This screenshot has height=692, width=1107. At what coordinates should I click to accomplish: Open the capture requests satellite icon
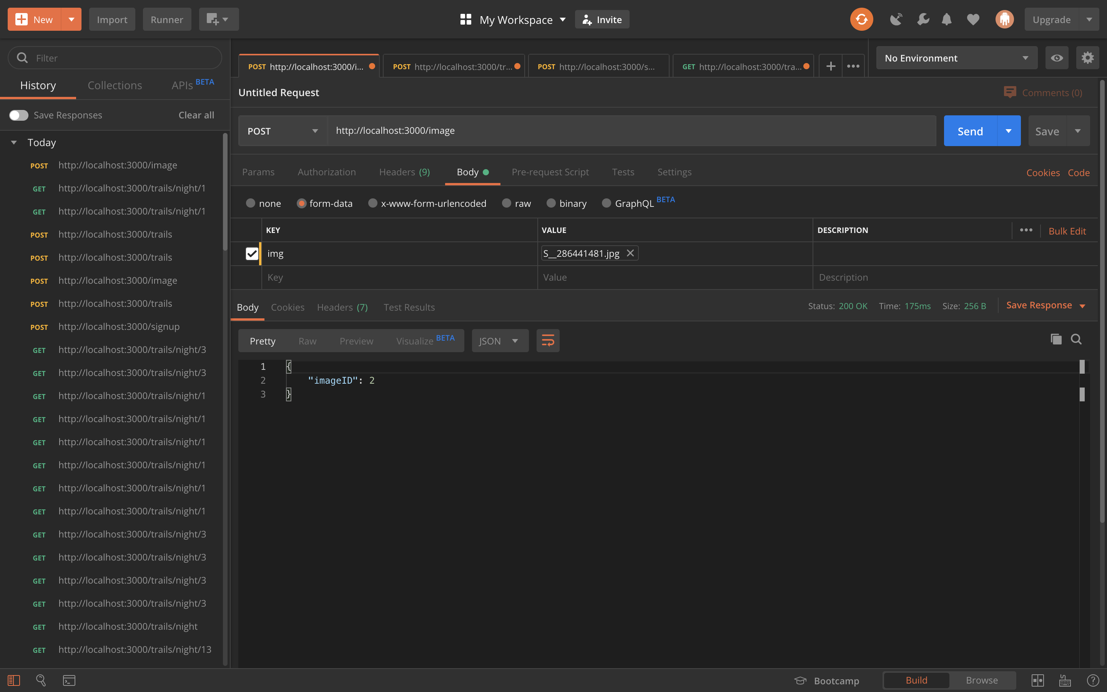pos(896,19)
